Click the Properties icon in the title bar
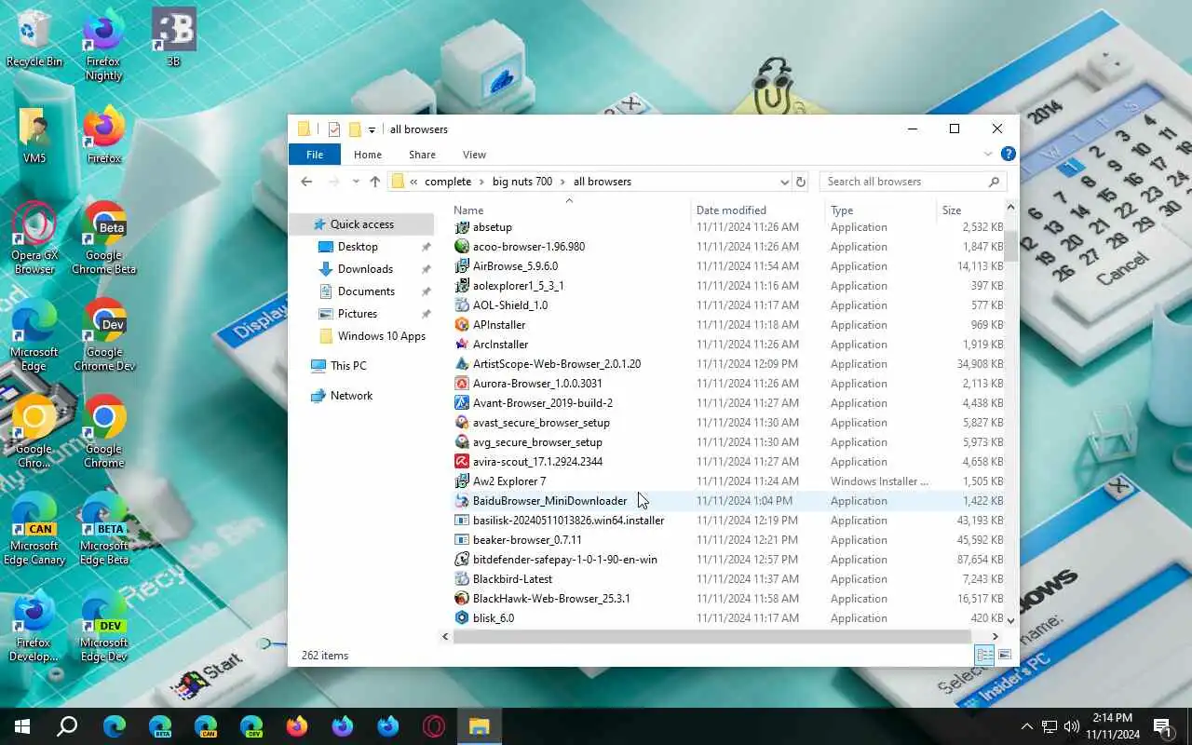The image size is (1192, 745). (x=334, y=129)
